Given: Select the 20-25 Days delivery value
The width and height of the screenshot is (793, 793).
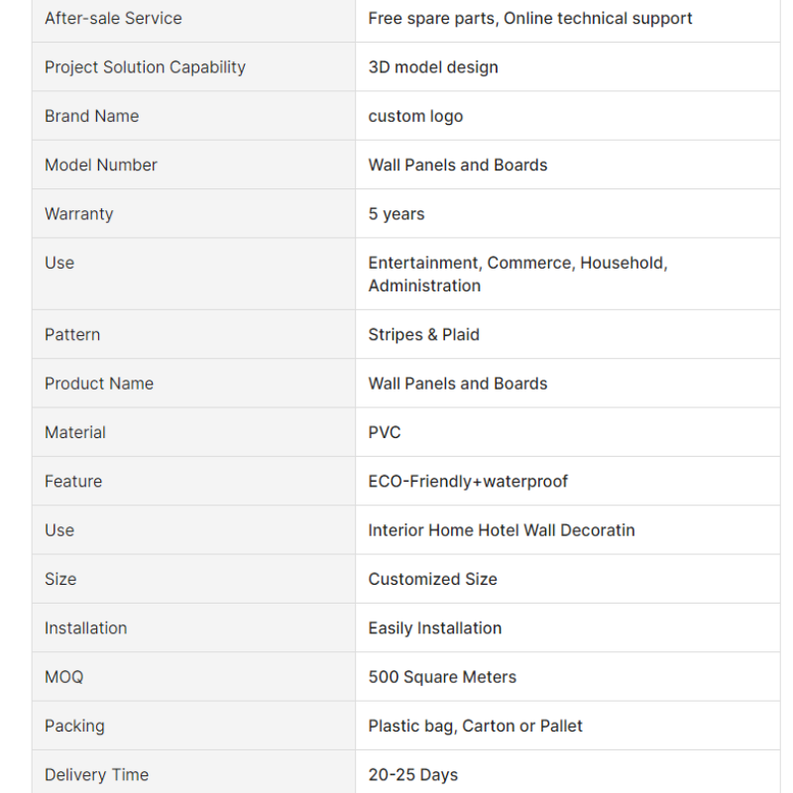Looking at the screenshot, I should click(412, 775).
